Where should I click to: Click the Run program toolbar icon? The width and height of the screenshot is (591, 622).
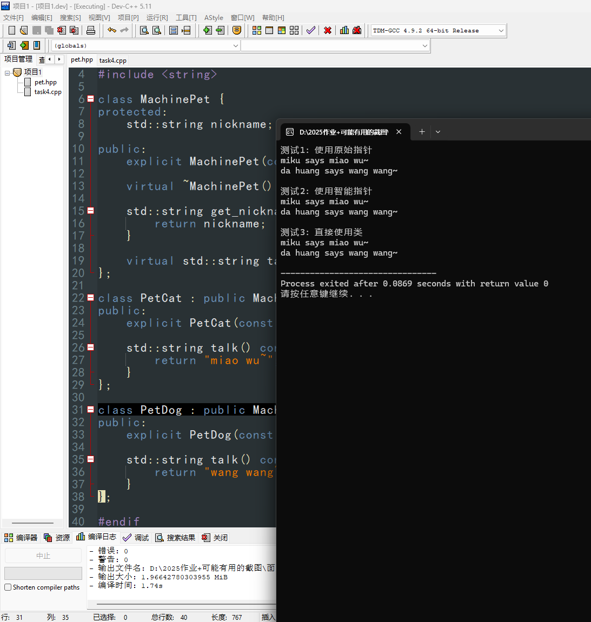[x=269, y=30]
